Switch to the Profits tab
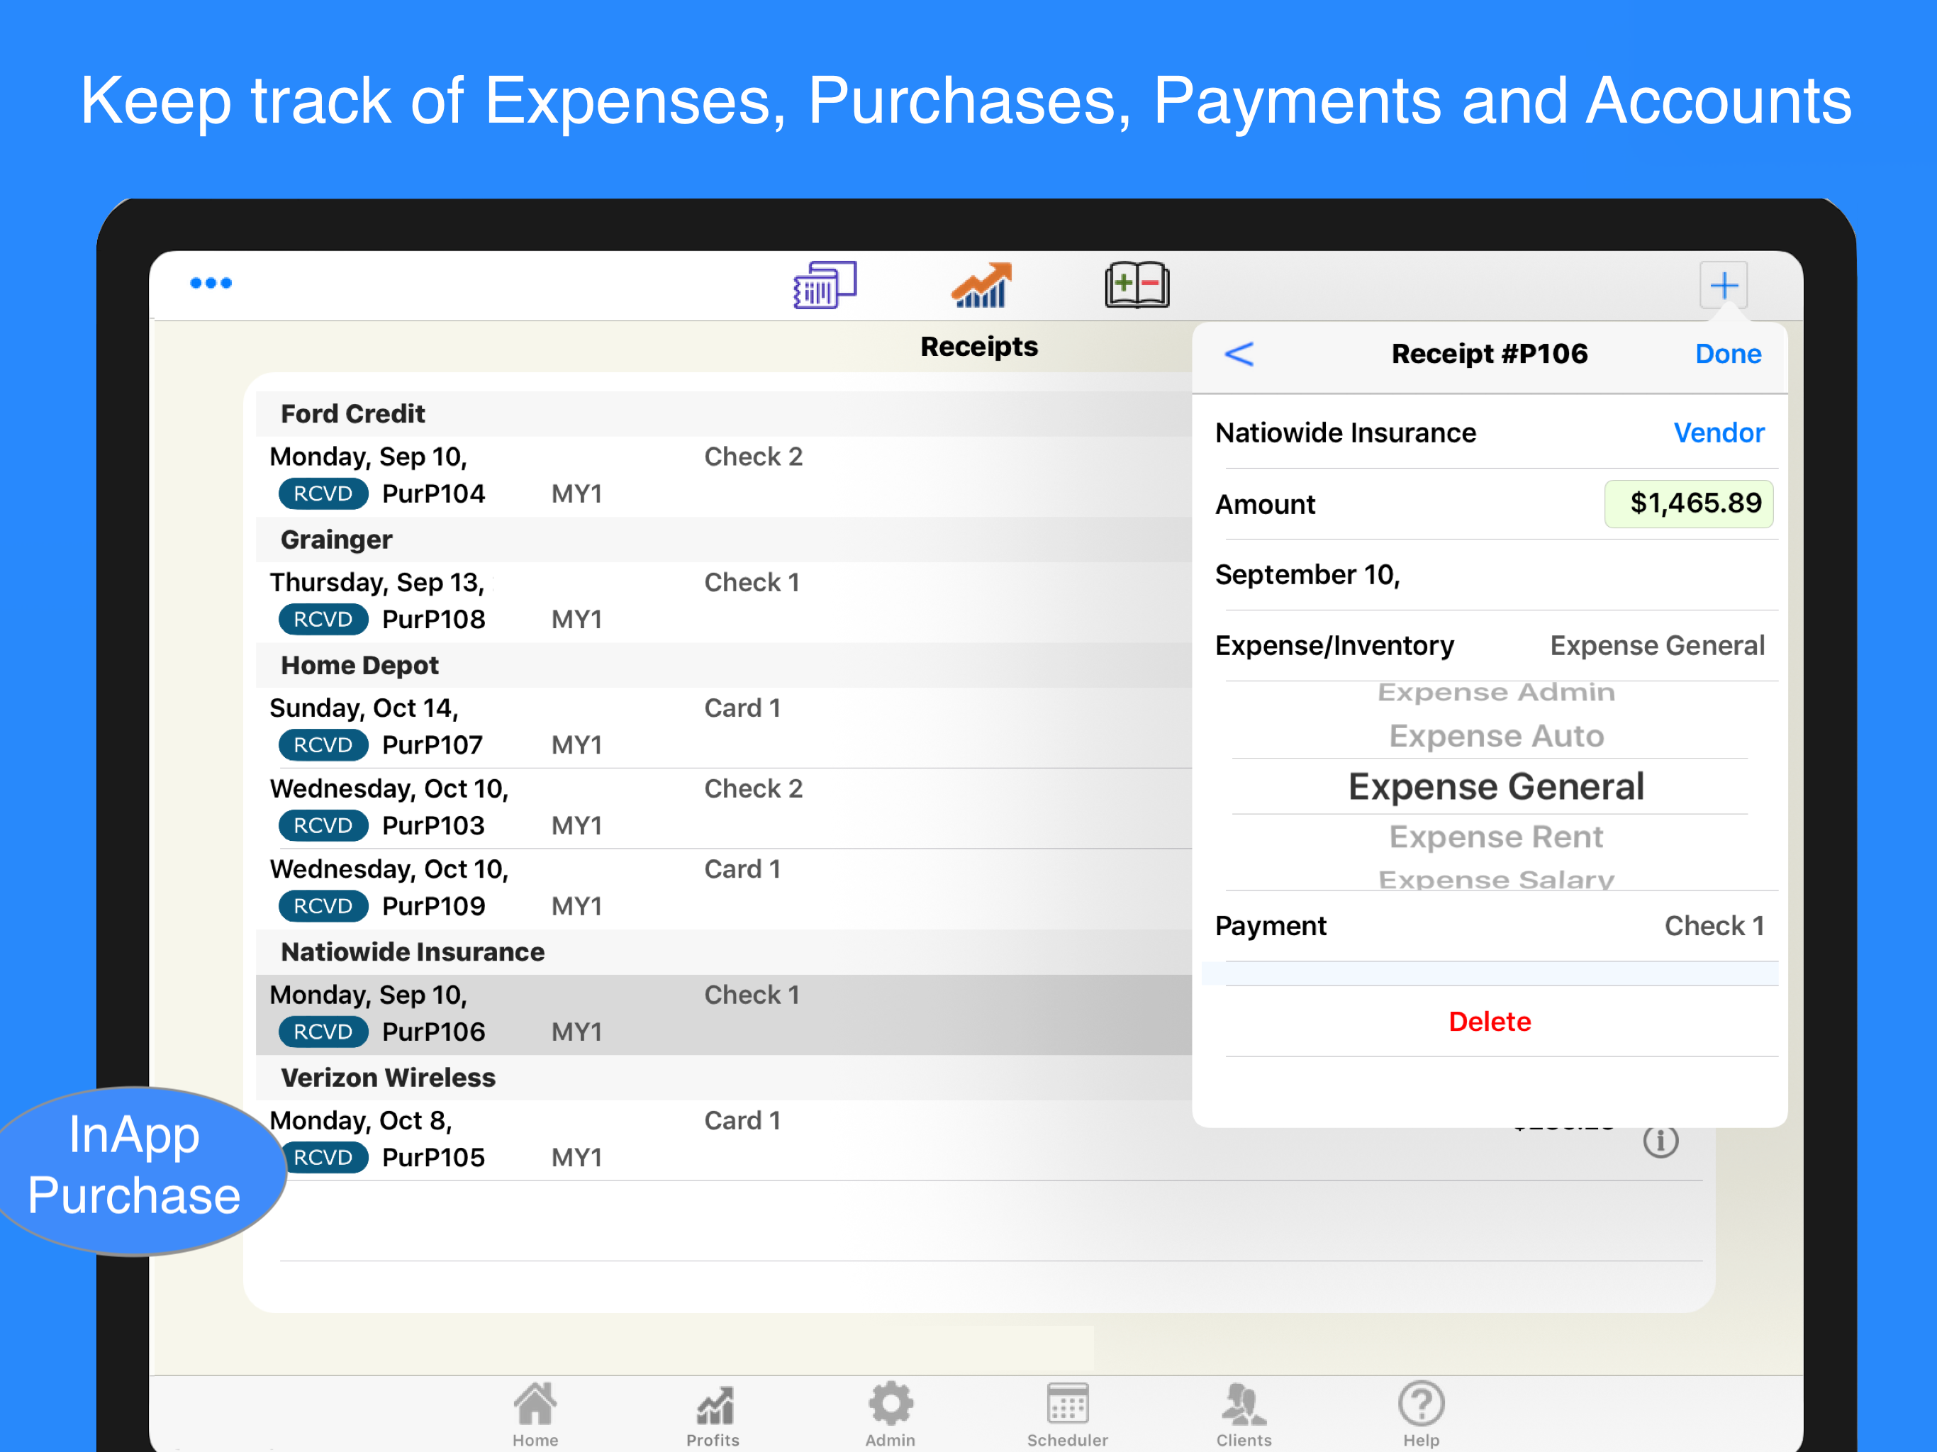 (x=713, y=1414)
